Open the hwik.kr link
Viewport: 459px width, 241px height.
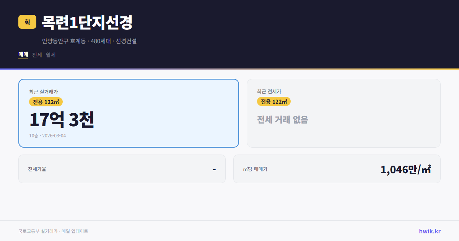[x=430, y=231]
